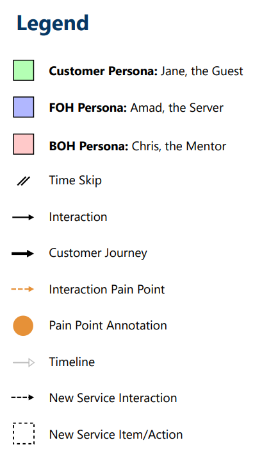The height and width of the screenshot is (456, 262).
Task: Click the blue FOH Persona swatch
Action: pos(24,107)
